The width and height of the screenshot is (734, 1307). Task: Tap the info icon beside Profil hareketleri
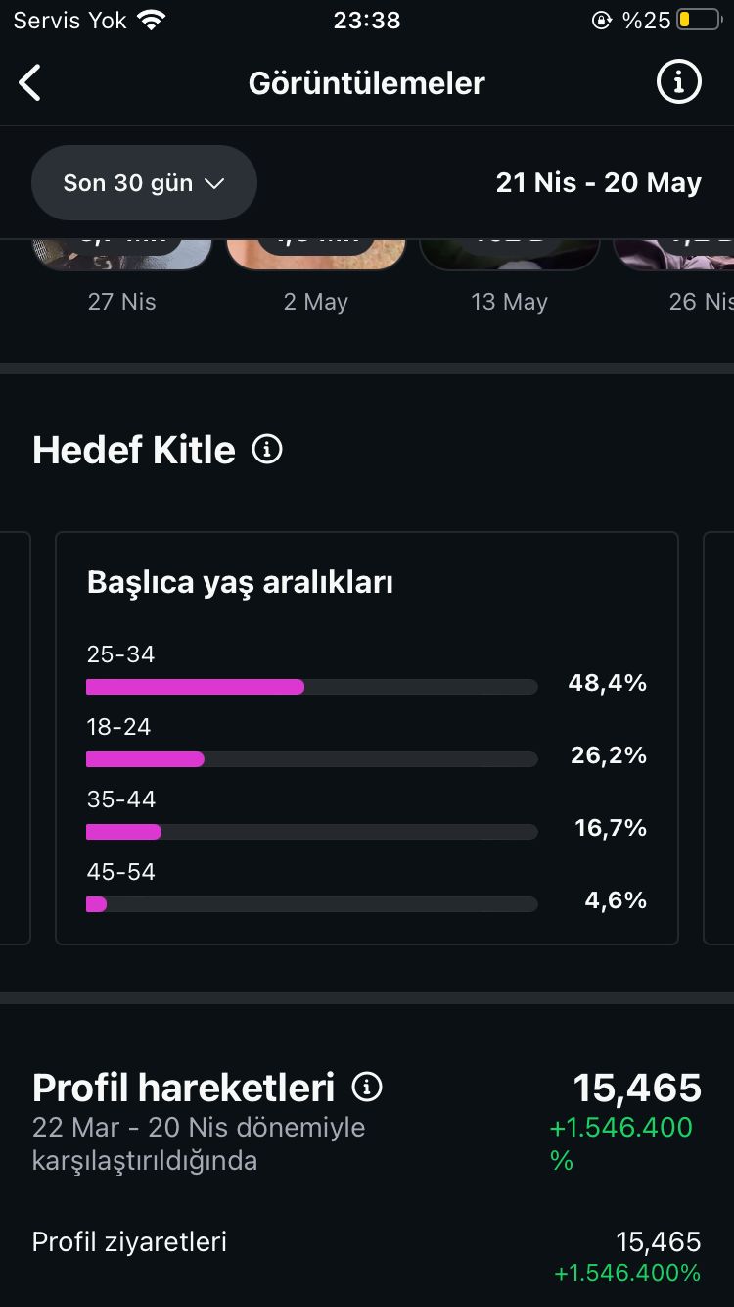tap(367, 1087)
